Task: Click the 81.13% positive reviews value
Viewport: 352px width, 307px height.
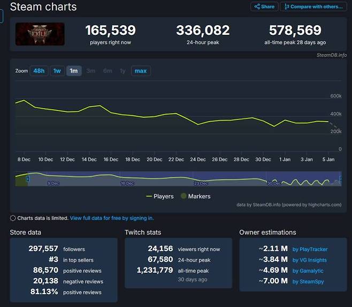Action: click(44, 291)
